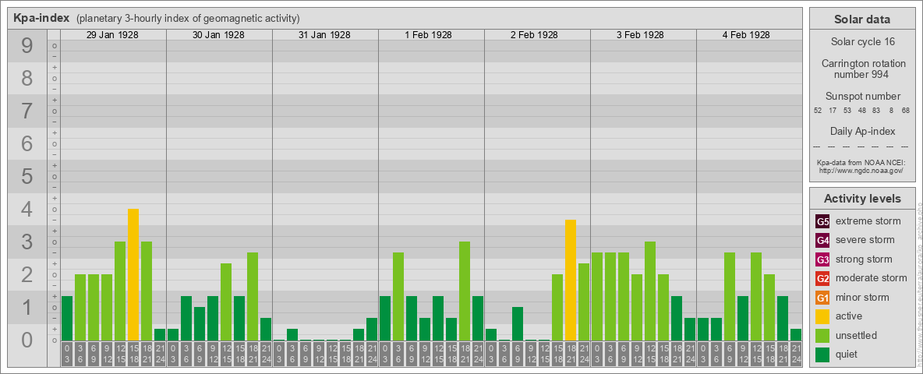Click the 'extreme storm' legend text
The width and height of the screenshot is (923, 374).
(868, 221)
